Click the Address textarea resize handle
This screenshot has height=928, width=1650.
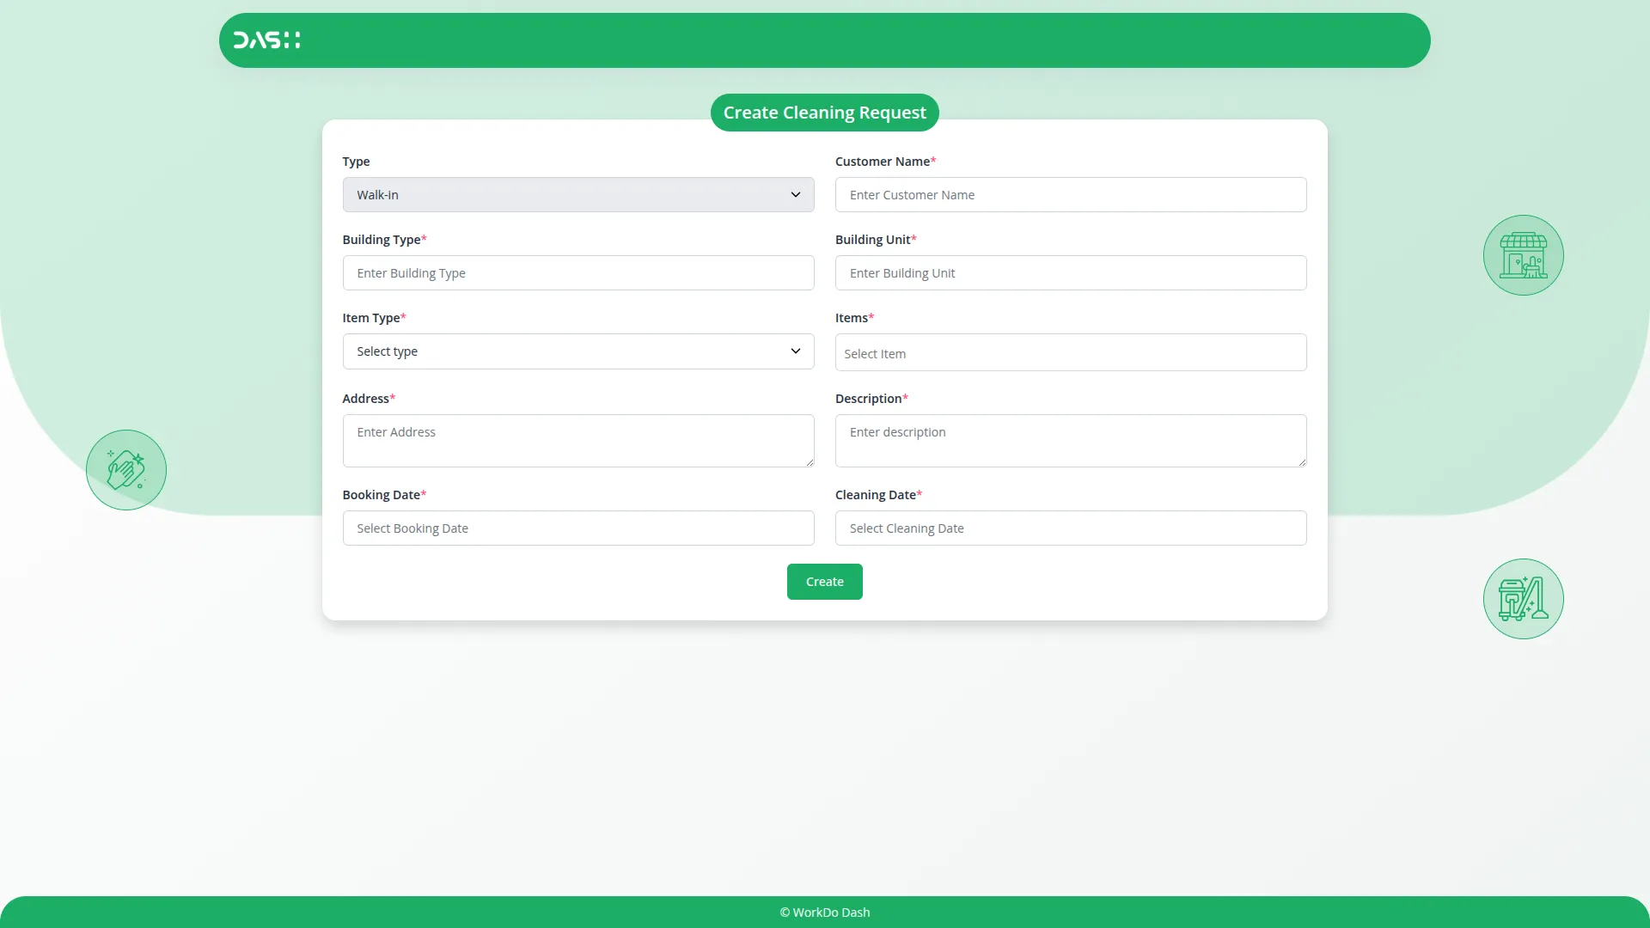click(x=810, y=462)
